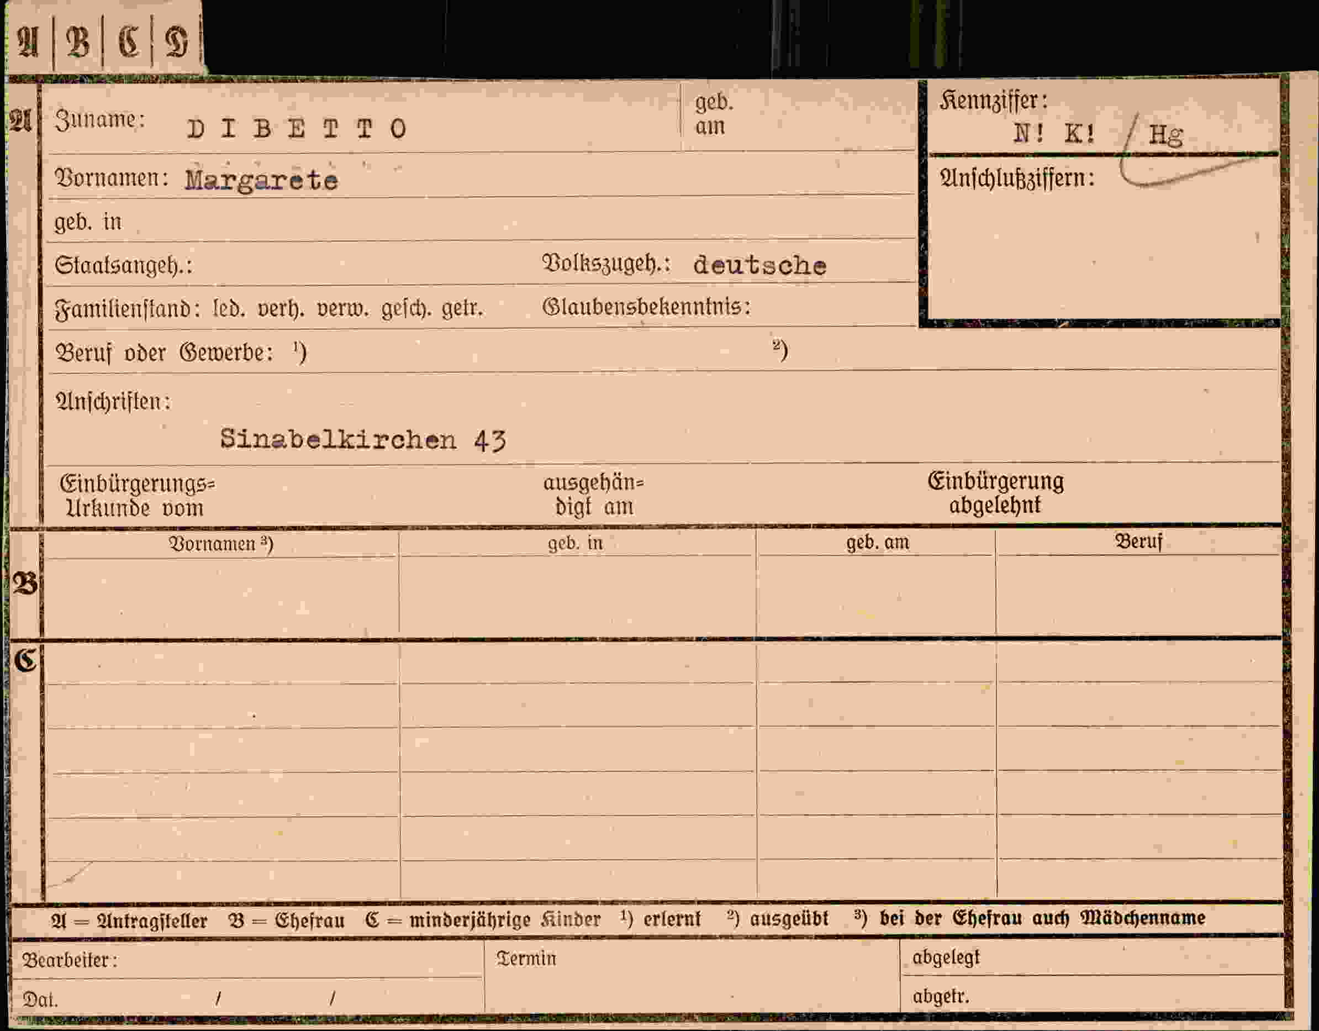1319x1031 pixels.
Task: Click the 'Familienstand:' label
Action: [128, 309]
